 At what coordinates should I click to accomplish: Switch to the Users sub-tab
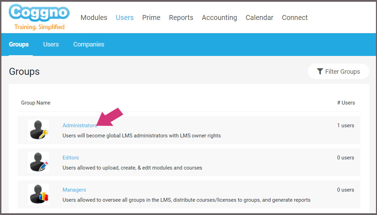[51, 44]
